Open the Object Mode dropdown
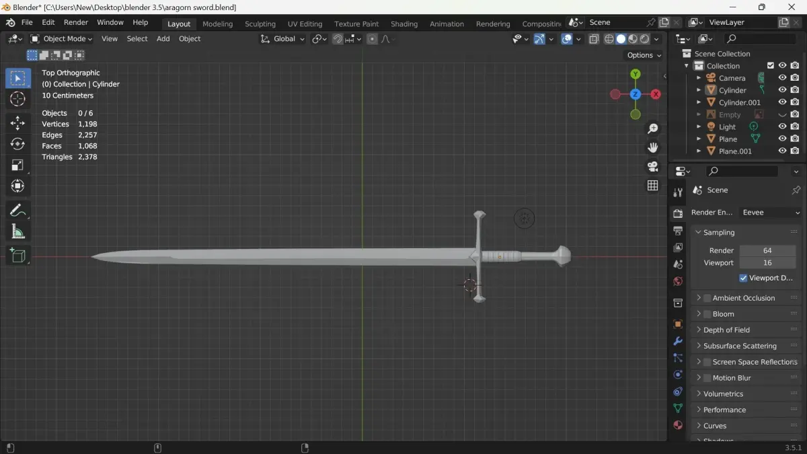Image resolution: width=807 pixels, height=454 pixels. coord(61,39)
